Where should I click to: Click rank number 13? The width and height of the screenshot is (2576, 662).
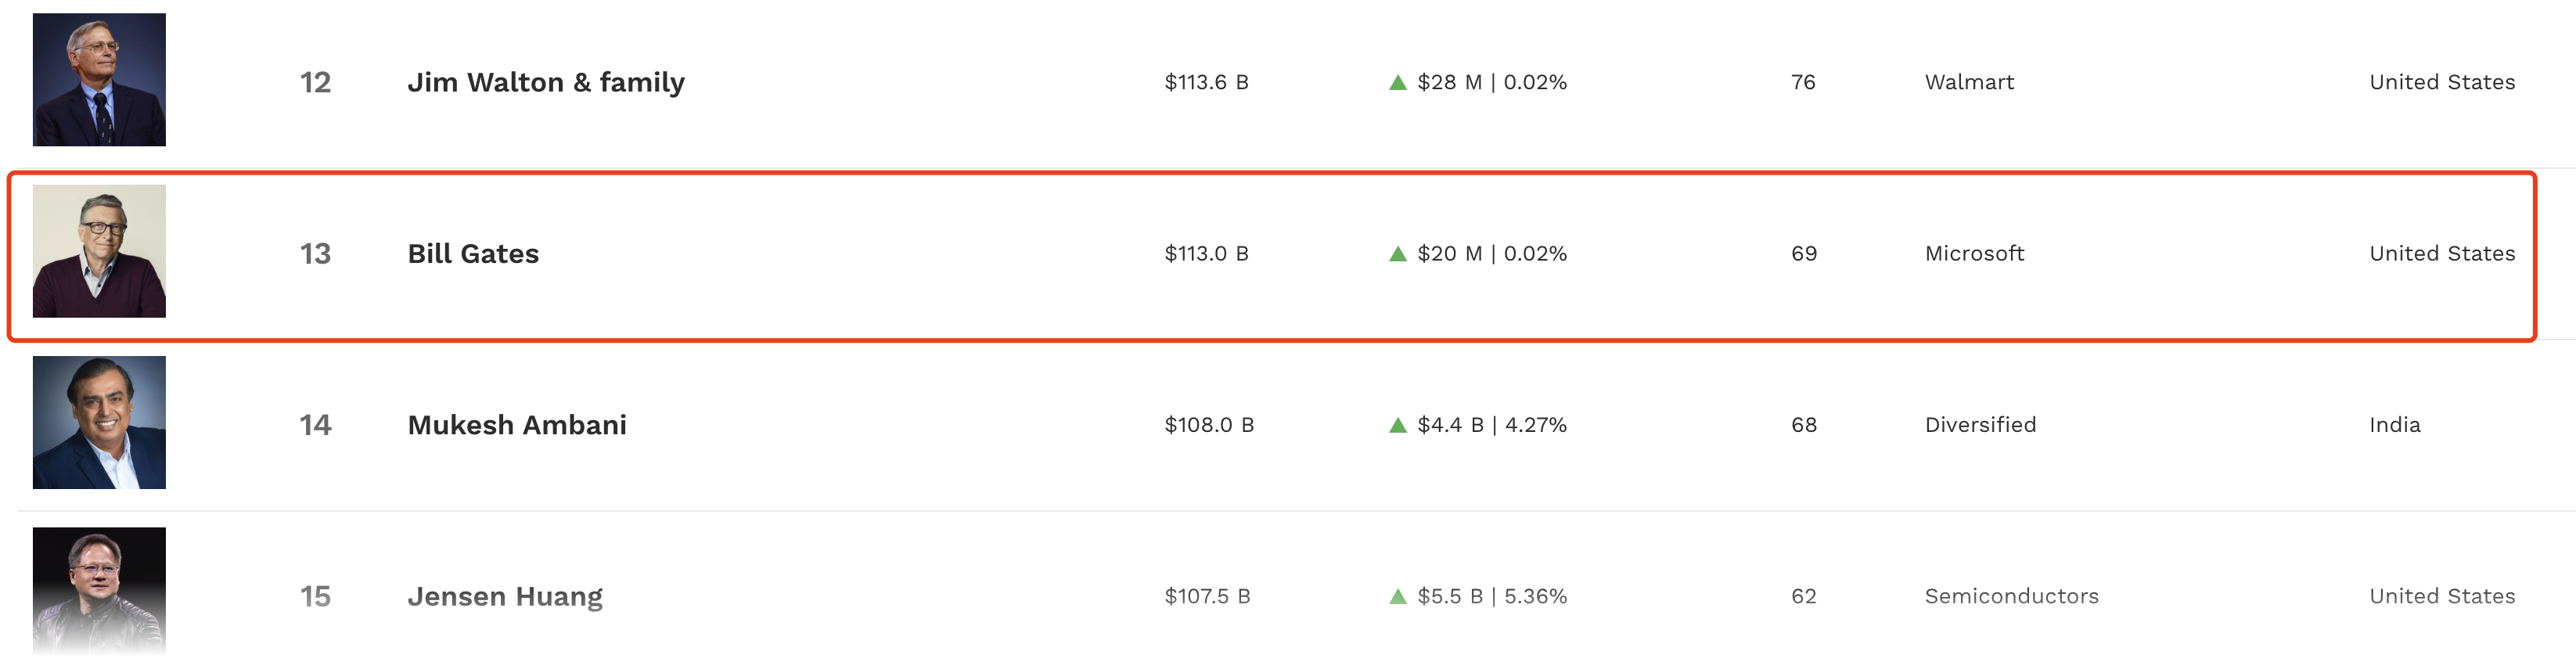click(x=315, y=254)
